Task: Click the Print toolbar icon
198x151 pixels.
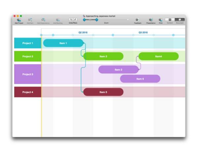Action: pos(161,20)
